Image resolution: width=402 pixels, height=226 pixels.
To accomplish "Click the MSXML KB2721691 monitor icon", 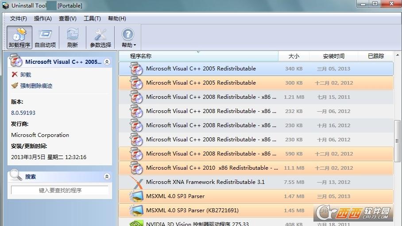I will [136, 210].
